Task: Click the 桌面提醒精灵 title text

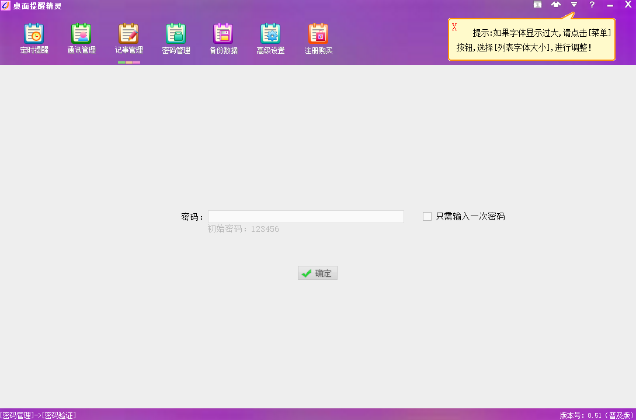Action: (37, 6)
